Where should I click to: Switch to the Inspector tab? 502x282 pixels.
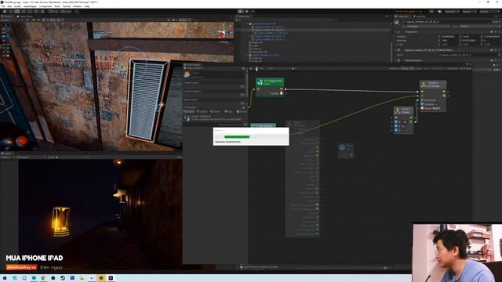(402, 16)
